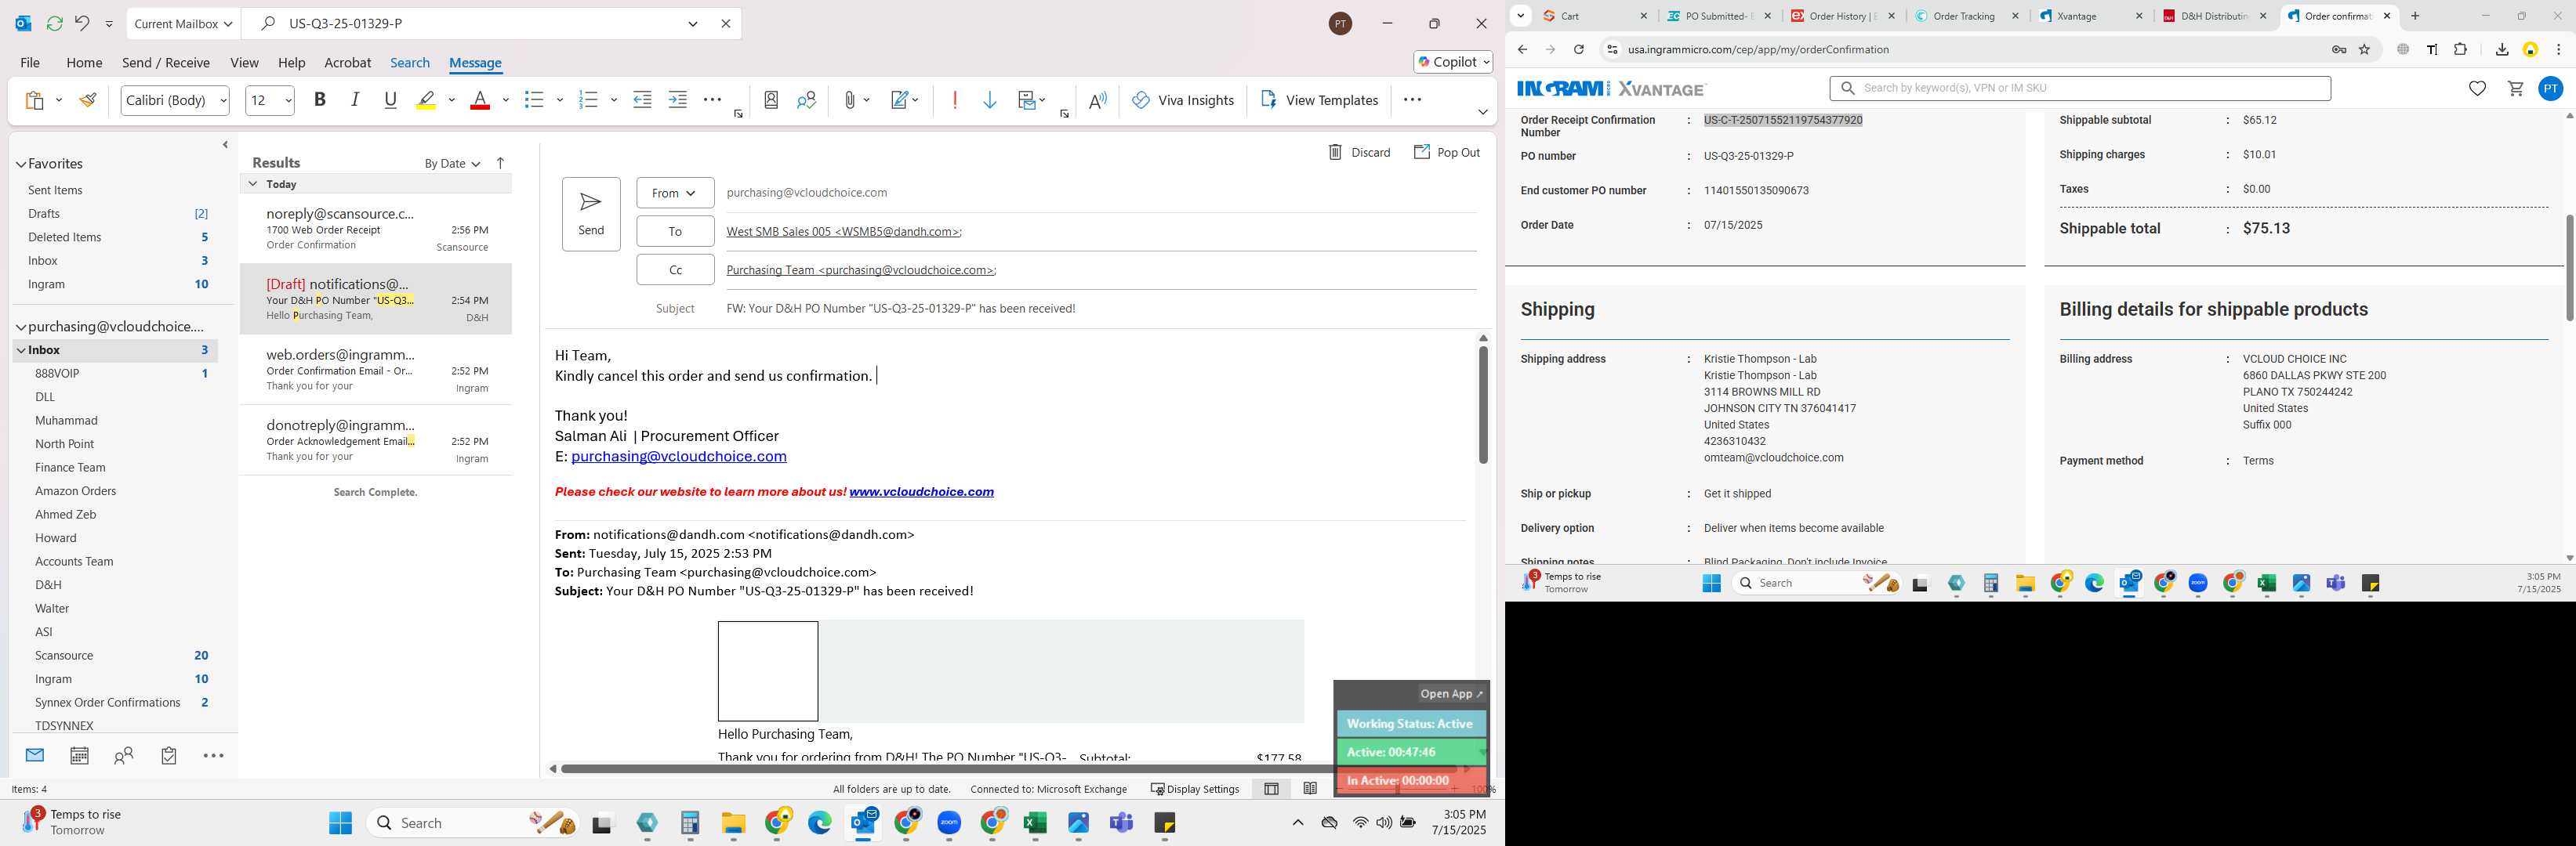
Task: Click the Wi-Fi icon in system tray
Action: point(1360,823)
